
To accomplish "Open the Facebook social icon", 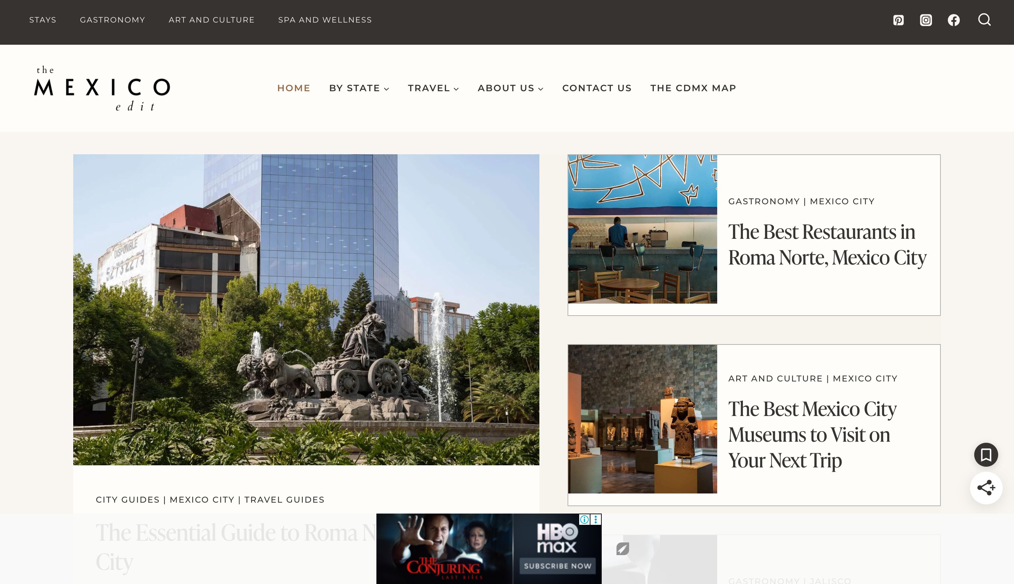I will pyautogui.click(x=953, y=20).
